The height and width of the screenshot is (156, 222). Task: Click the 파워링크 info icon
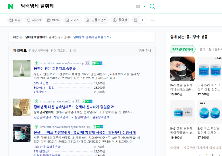click(75, 51)
